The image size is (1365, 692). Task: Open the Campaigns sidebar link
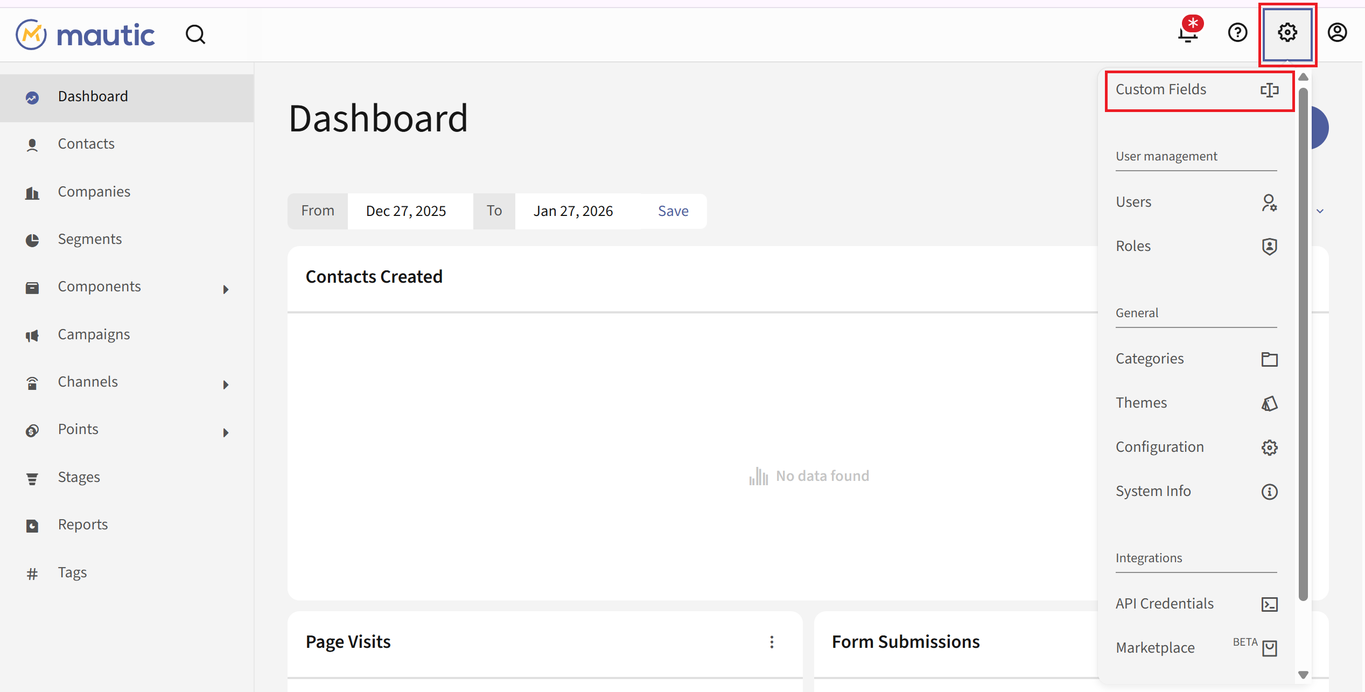click(x=94, y=335)
